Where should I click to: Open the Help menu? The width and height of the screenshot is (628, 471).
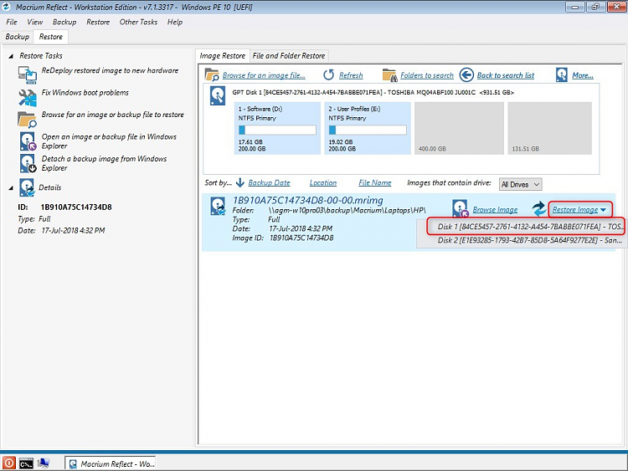pos(175,22)
